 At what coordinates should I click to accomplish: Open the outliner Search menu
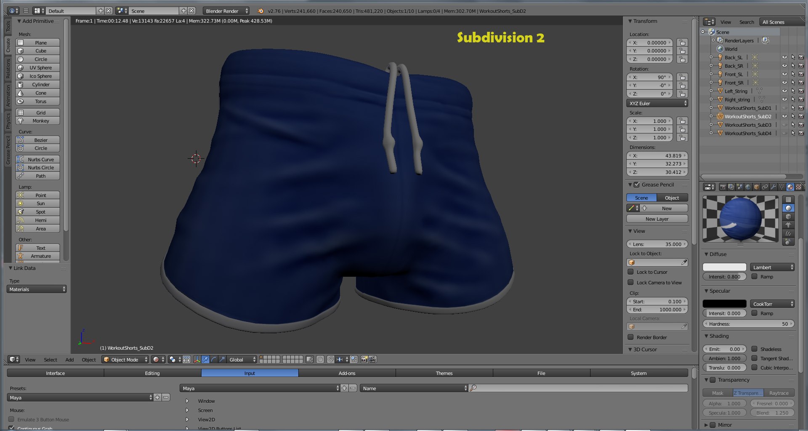tap(747, 22)
